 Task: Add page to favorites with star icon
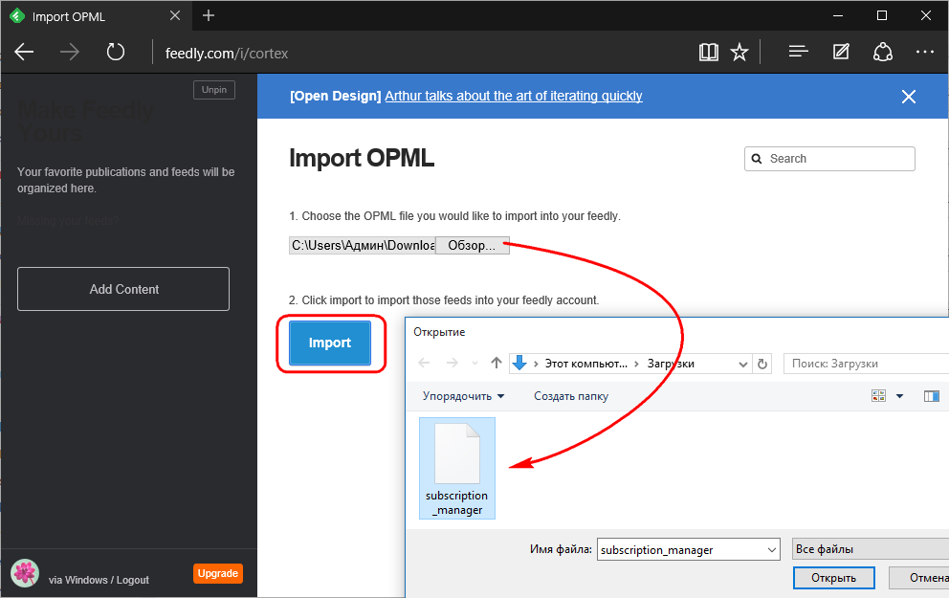pyautogui.click(x=739, y=52)
